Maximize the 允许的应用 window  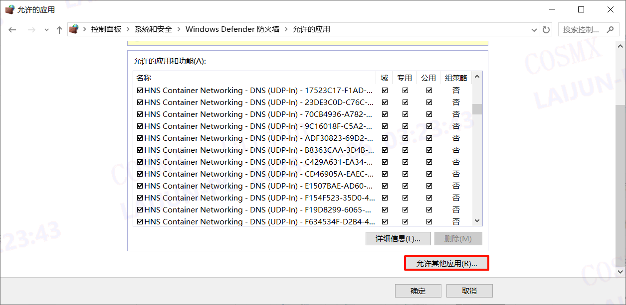point(581,9)
